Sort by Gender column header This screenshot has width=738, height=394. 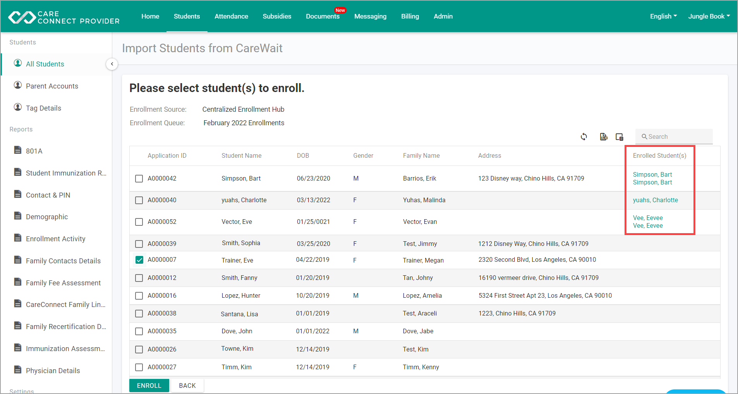pyautogui.click(x=363, y=155)
